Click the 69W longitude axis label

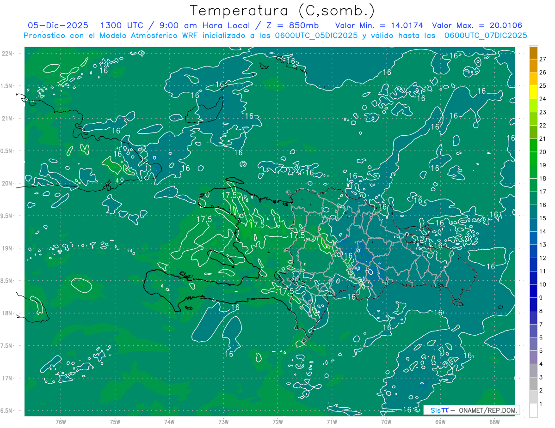440,422
